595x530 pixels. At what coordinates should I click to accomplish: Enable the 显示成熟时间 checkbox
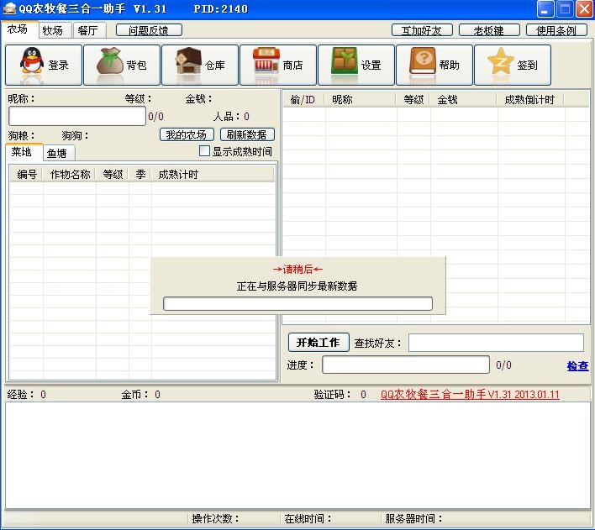204,151
